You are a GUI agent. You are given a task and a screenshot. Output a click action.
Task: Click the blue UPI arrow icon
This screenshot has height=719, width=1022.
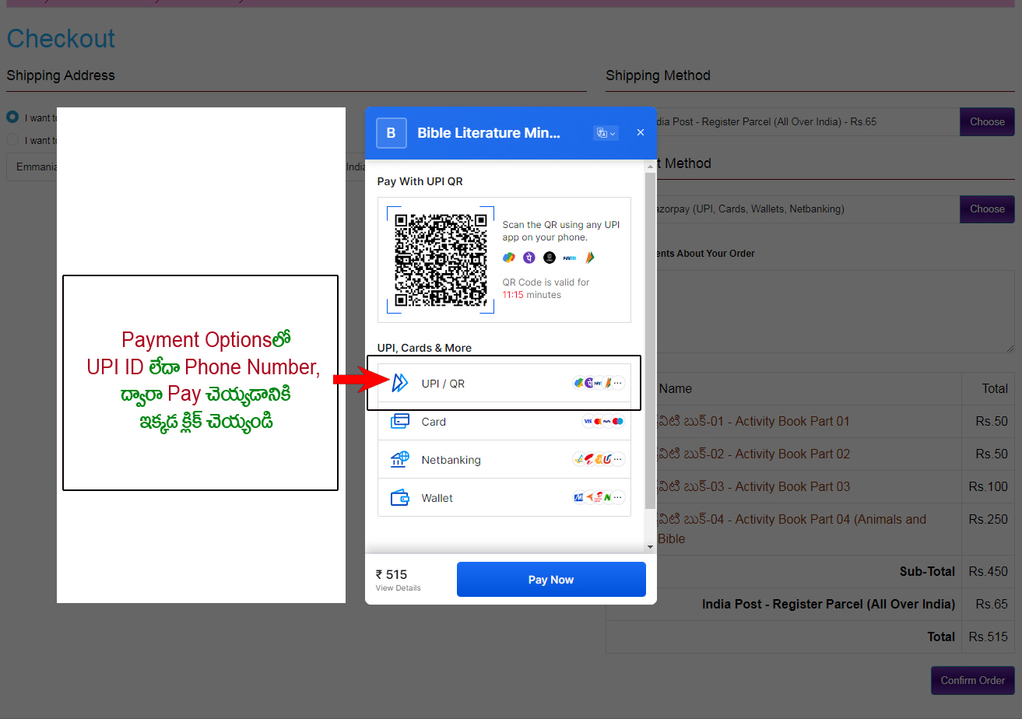(x=400, y=383)
